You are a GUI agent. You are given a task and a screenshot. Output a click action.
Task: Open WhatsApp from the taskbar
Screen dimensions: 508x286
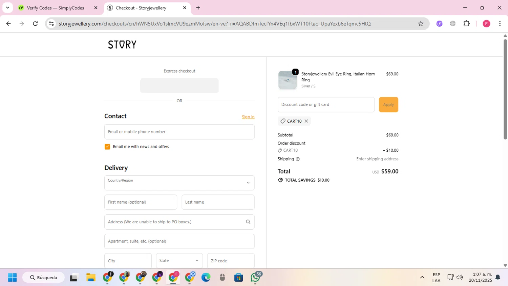(x=255, y=278)
